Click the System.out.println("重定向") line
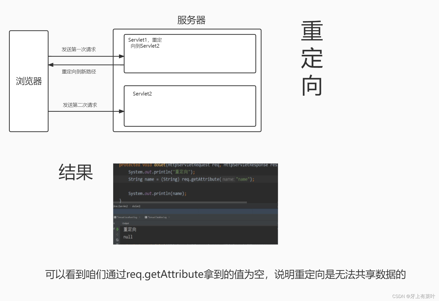 point(162,172)
